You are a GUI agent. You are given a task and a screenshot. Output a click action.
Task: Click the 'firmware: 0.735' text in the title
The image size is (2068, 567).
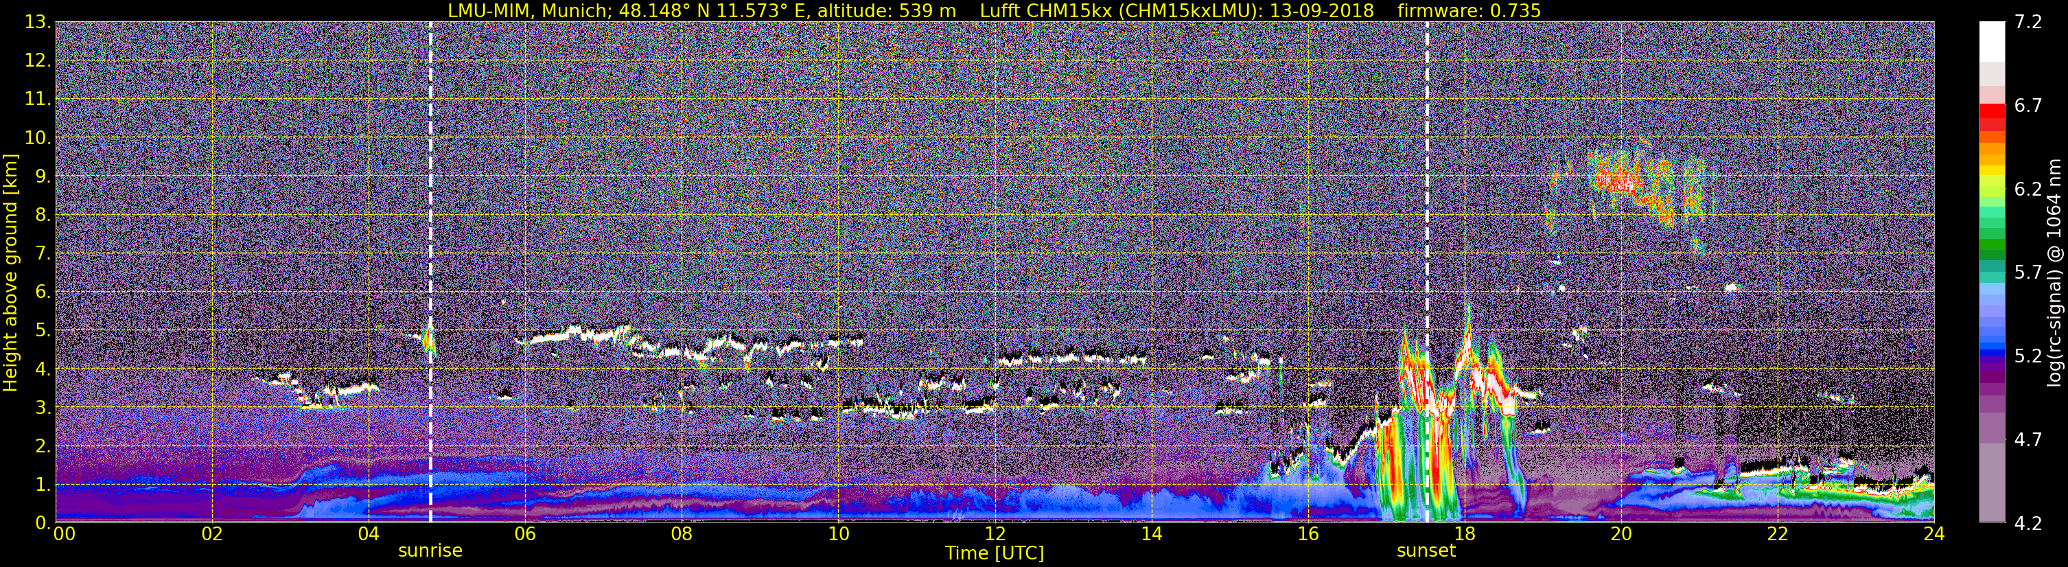1469,10
